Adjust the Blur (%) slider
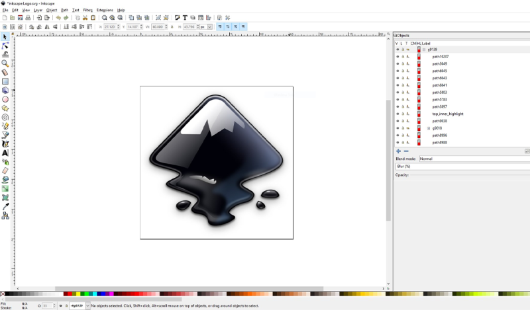The width and height of the screenshot is (530, 310). (462, 167)
